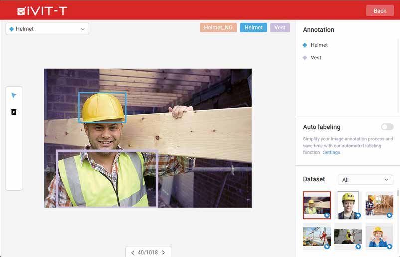
Task: Select the arrow pointer tool
Action: [14, 95]
